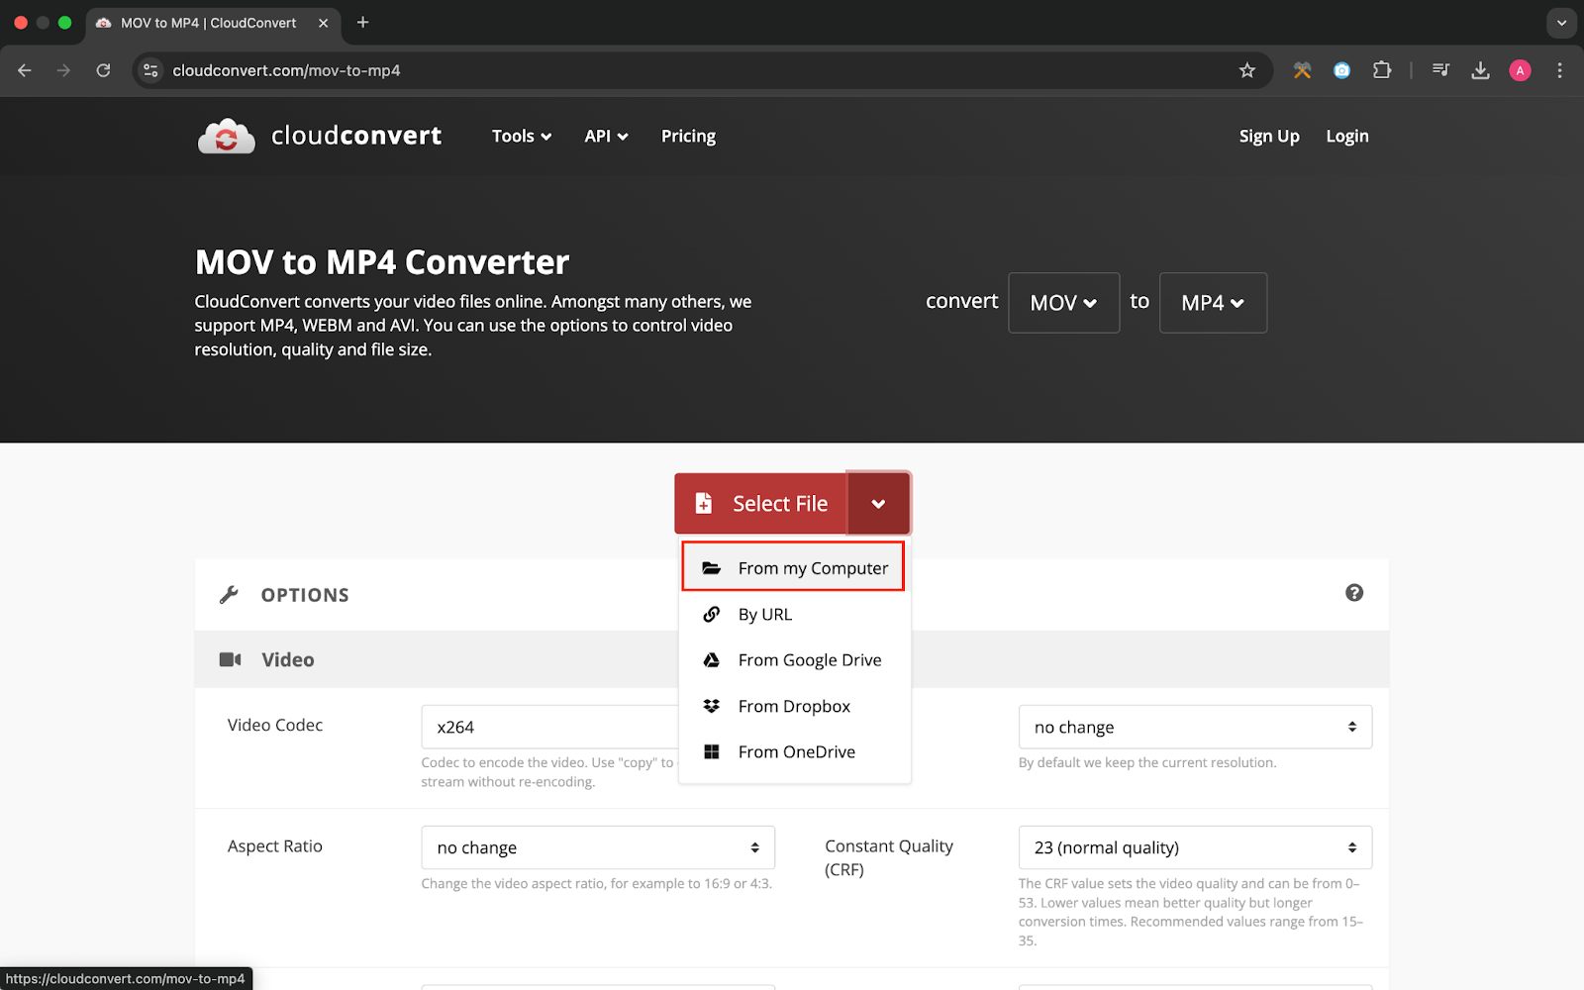Open the Constant Quality CRF dropdown

pyautogui.click(x=1195, y=847)
